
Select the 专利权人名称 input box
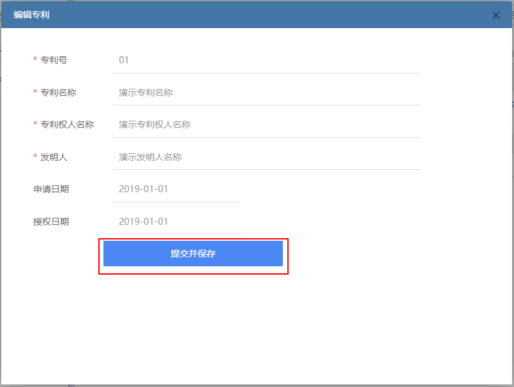click(x=266, y=125)
